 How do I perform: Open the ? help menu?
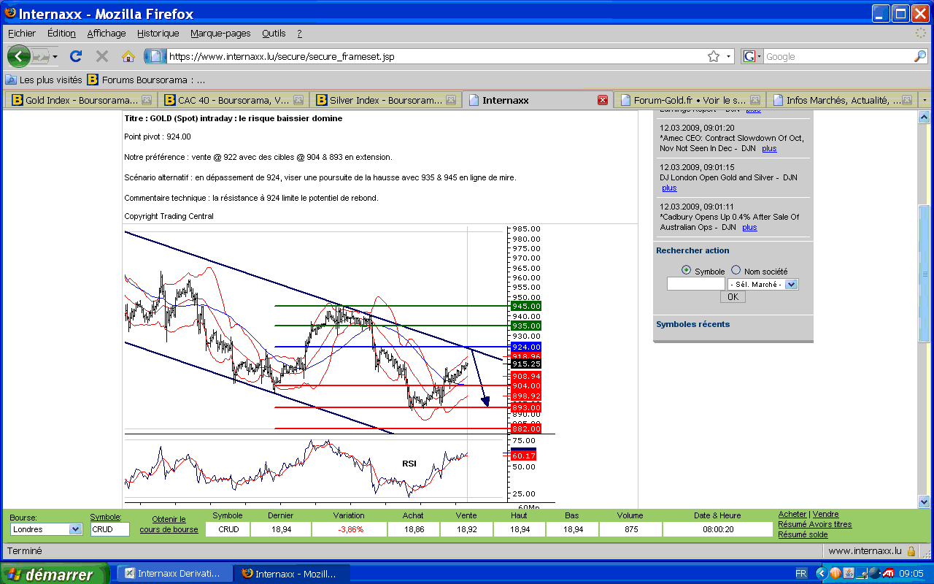pyautogui.click(x=299, y=34)
